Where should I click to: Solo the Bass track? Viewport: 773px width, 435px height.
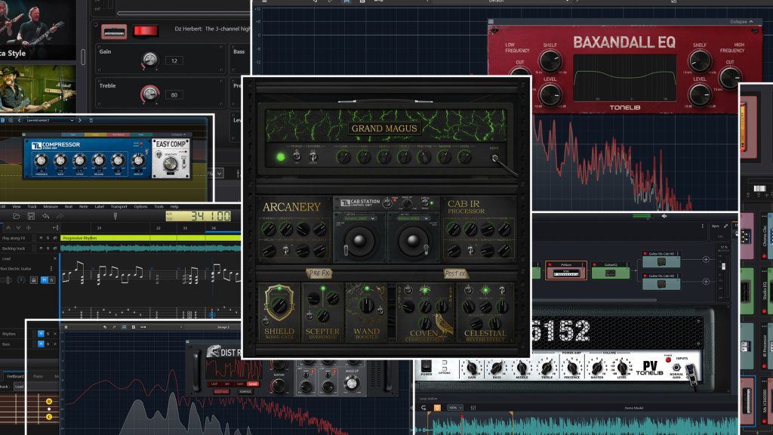[x=48, y=344]
